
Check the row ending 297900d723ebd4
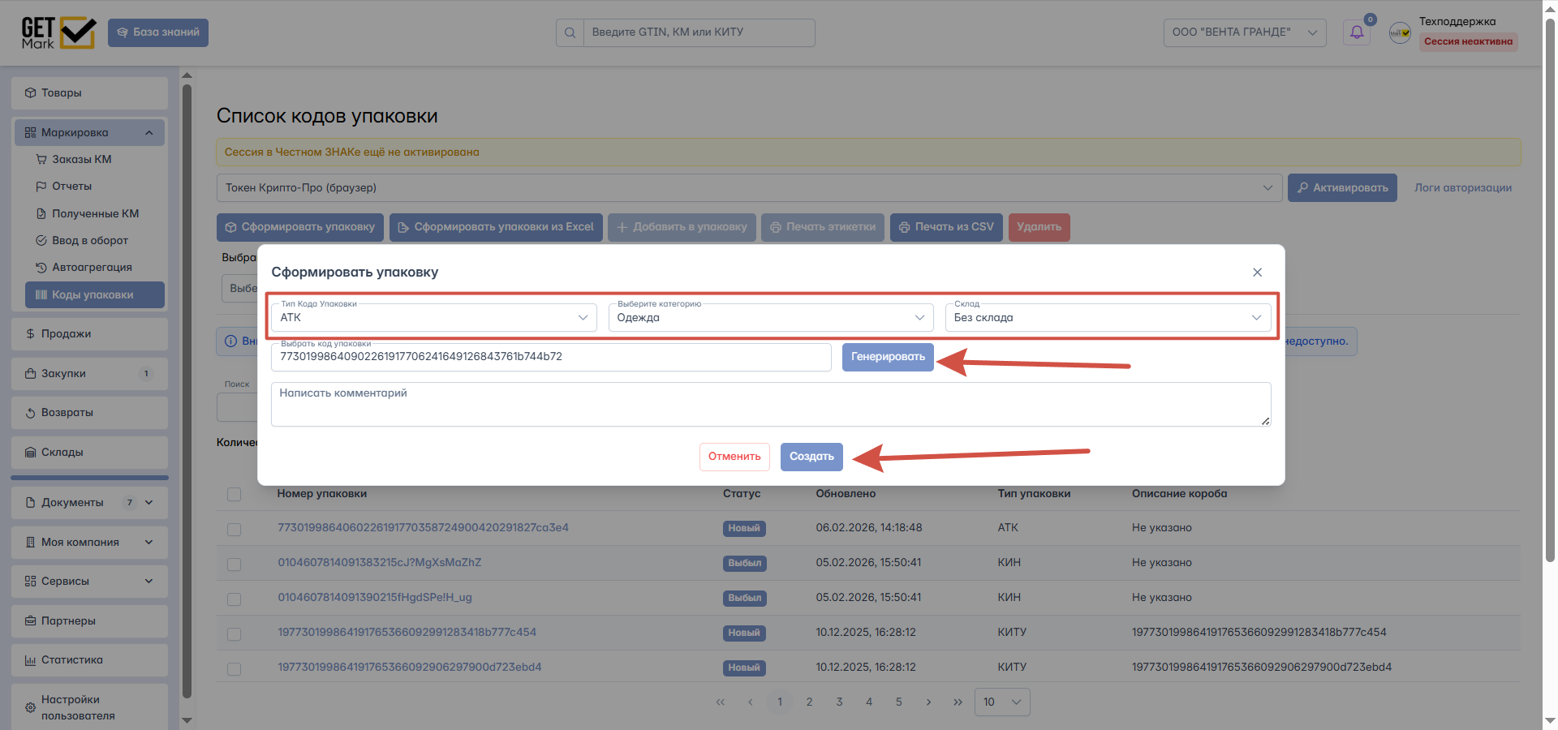point(235,669)
